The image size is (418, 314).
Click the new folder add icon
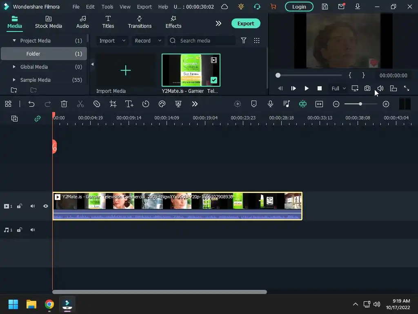pyautogui.click(x=14, y=90)
